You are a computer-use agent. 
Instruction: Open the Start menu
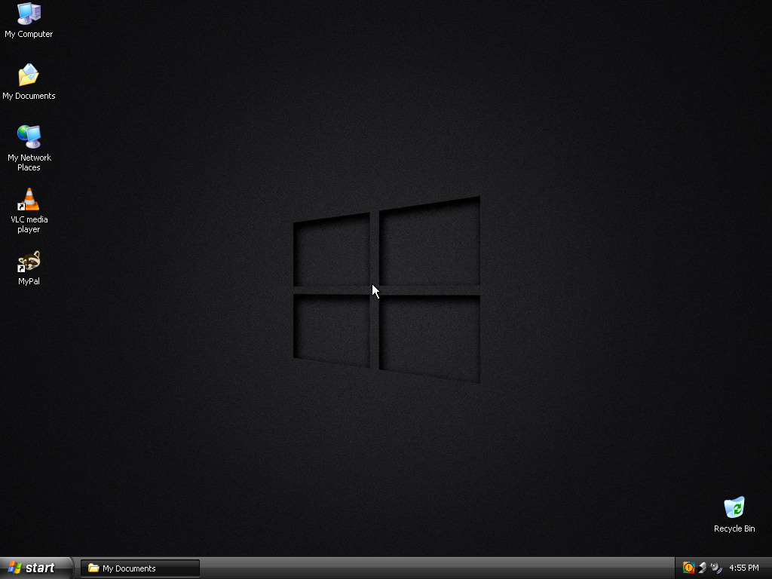[36, 568]
